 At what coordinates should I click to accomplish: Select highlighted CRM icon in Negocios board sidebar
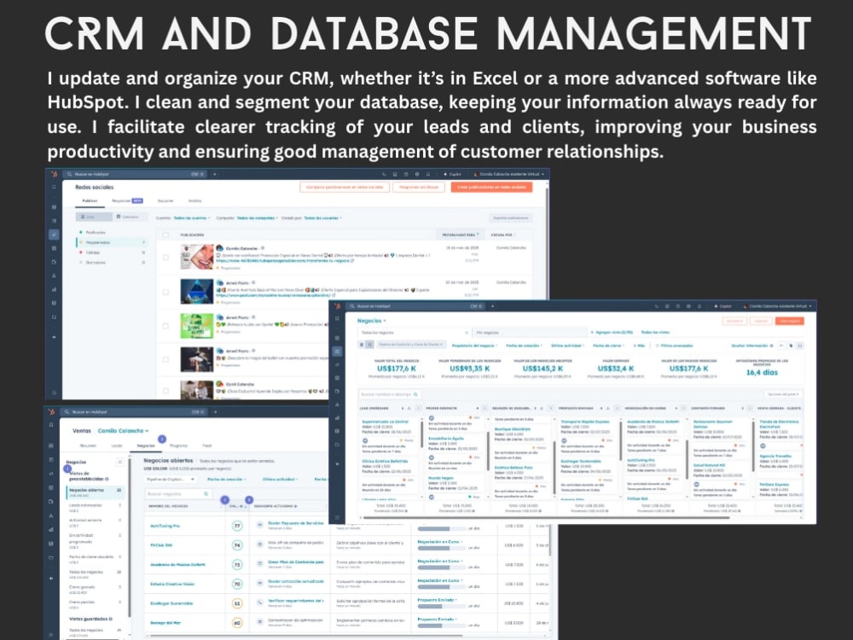tap(337, 352)
